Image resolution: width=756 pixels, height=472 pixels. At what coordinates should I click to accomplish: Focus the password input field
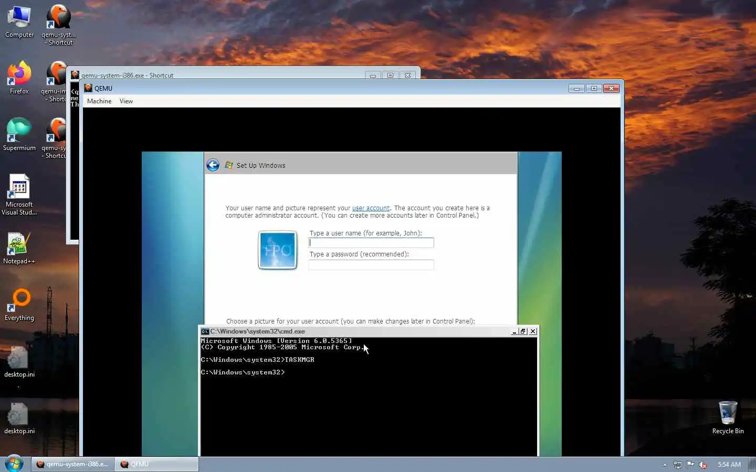pos(371,265)
